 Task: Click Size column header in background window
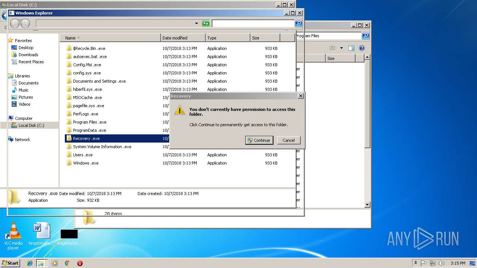click(340, 58)
